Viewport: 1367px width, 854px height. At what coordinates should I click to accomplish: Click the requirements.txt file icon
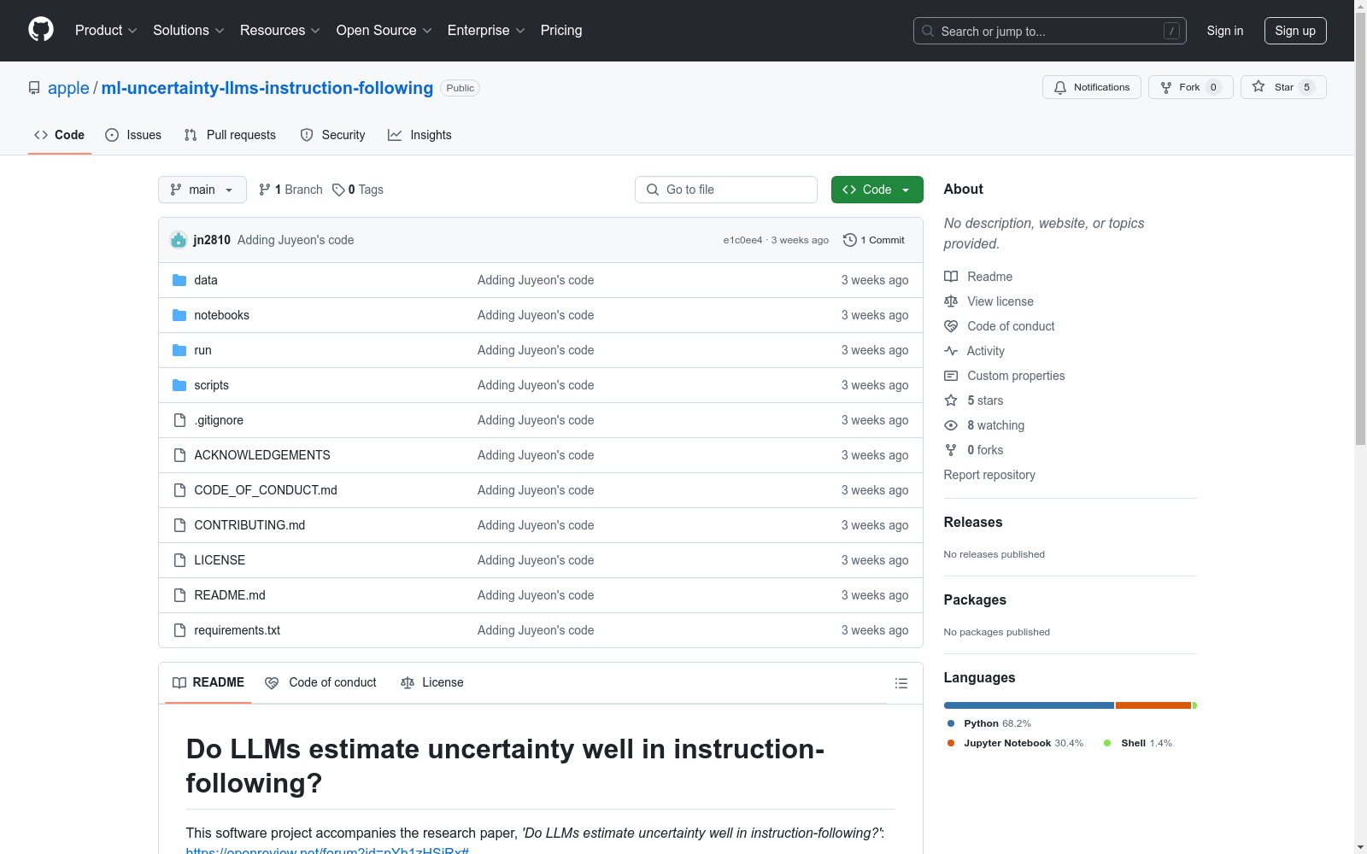click(x=179, y=630)
